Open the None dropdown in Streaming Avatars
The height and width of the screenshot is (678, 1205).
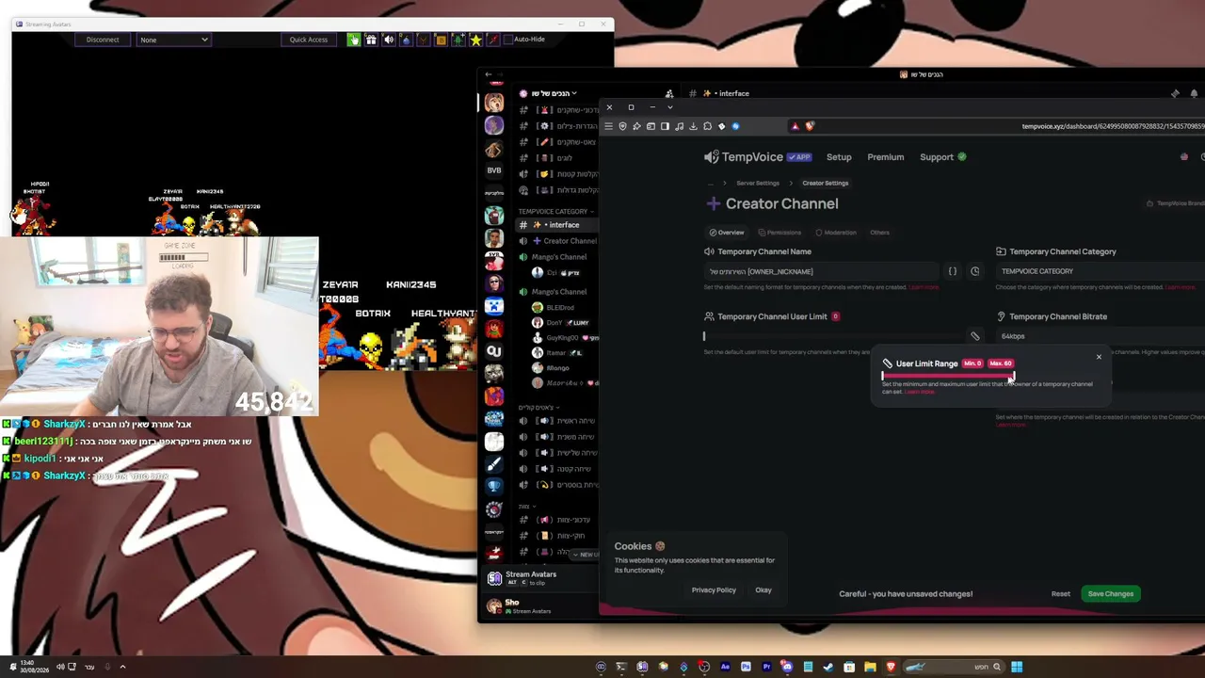pos(174,40)
